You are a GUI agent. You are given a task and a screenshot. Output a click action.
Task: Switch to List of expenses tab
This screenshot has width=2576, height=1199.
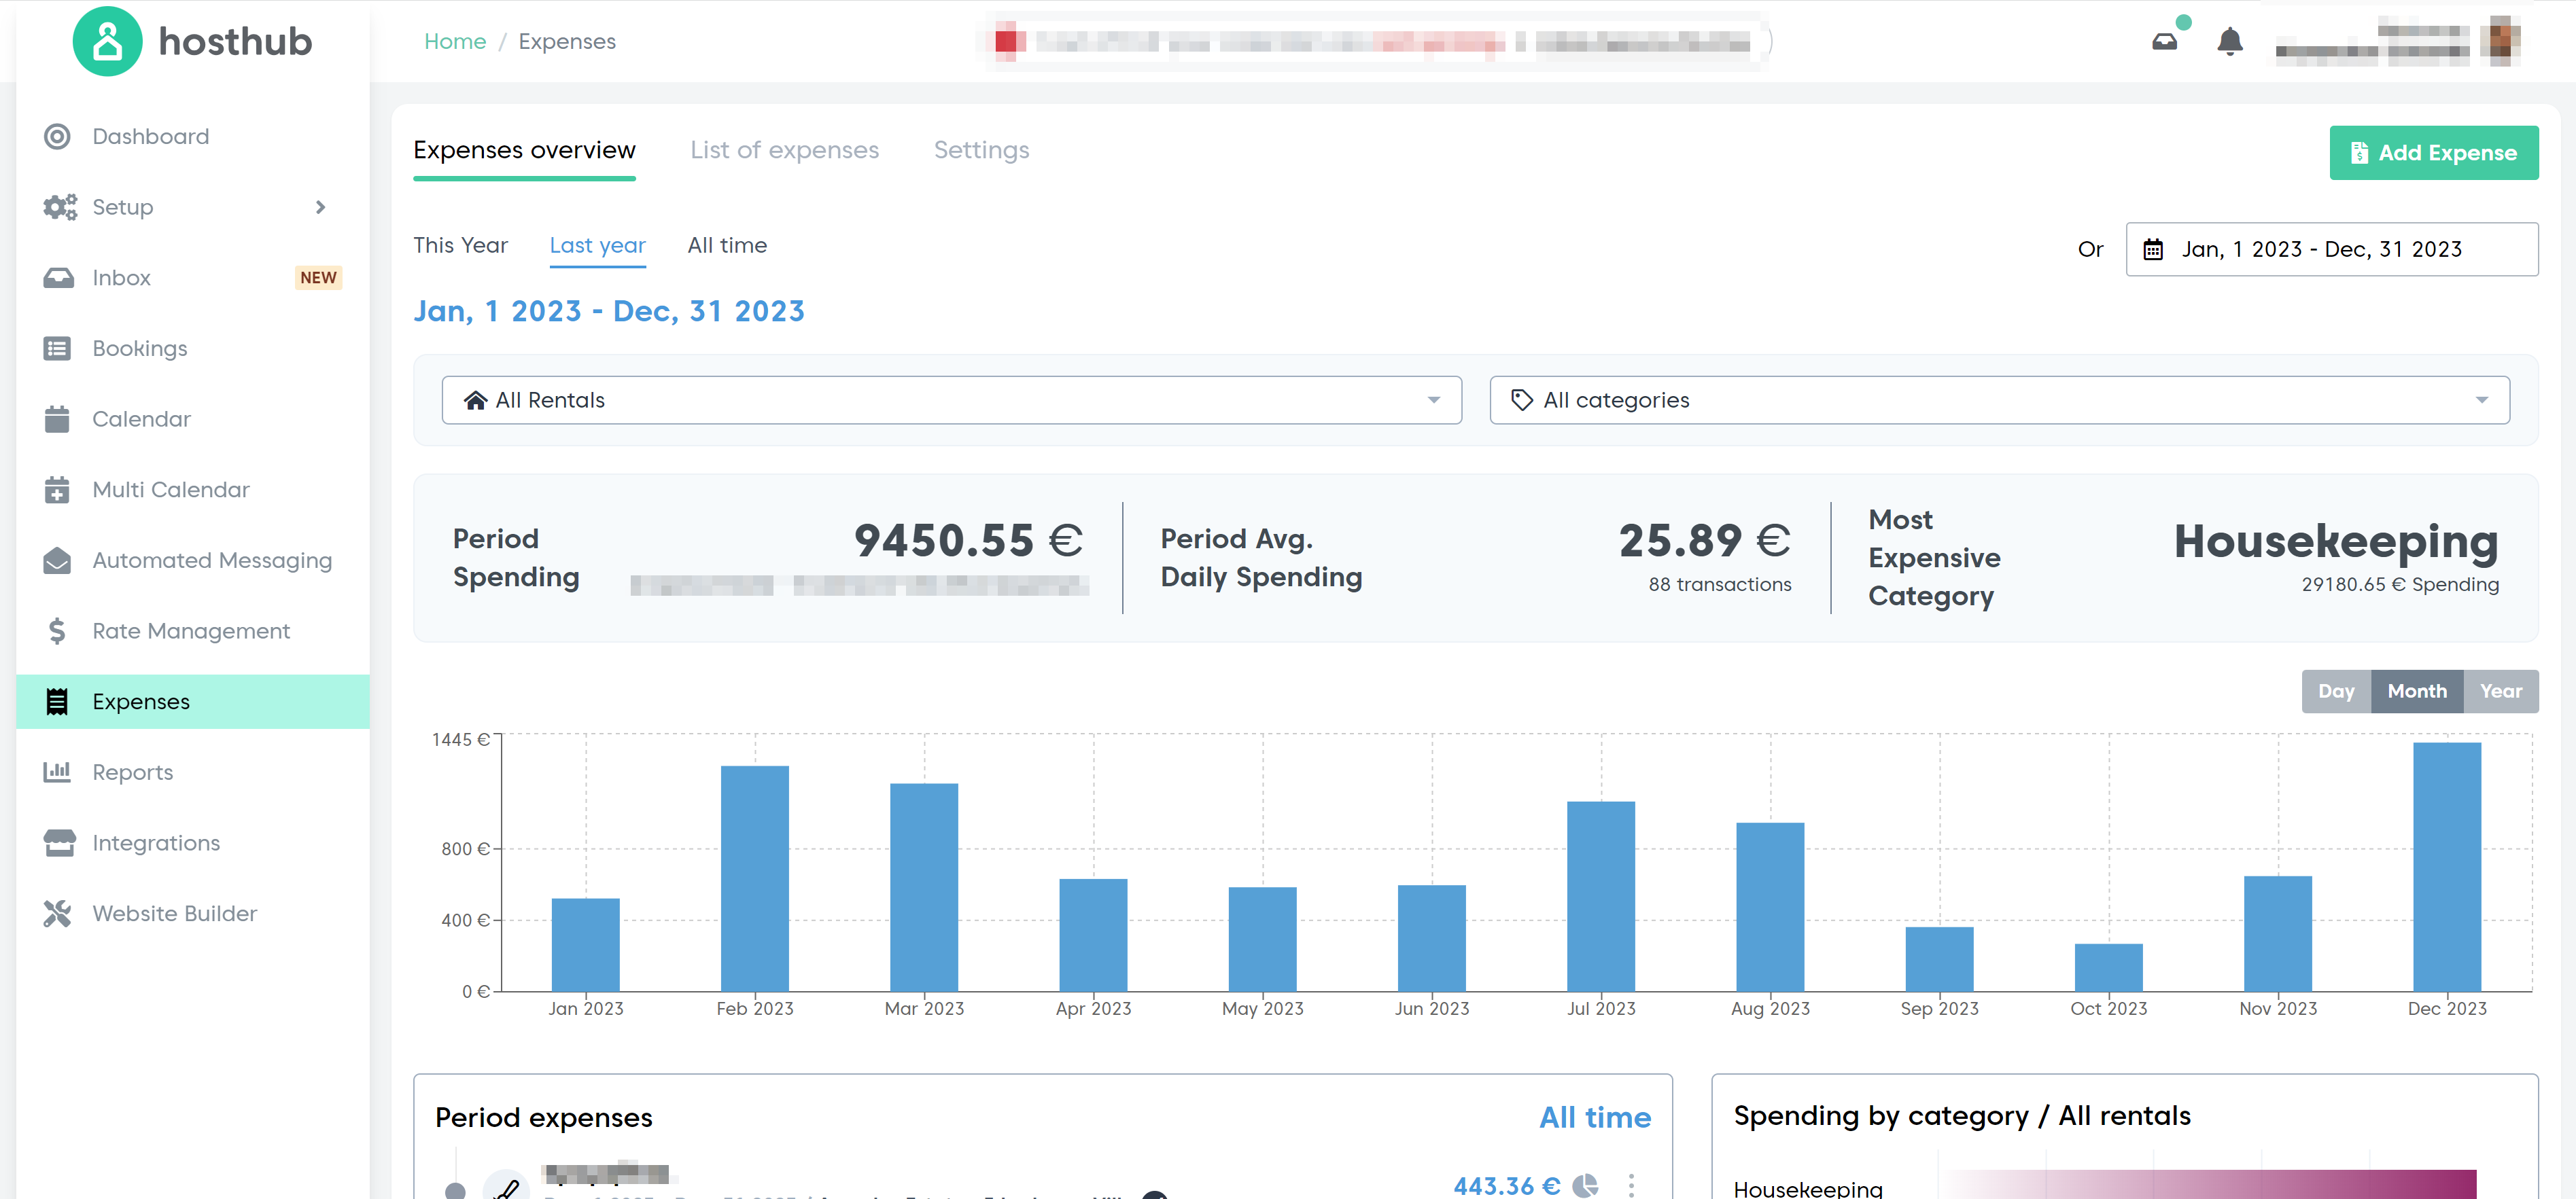[x=784, y=150]
